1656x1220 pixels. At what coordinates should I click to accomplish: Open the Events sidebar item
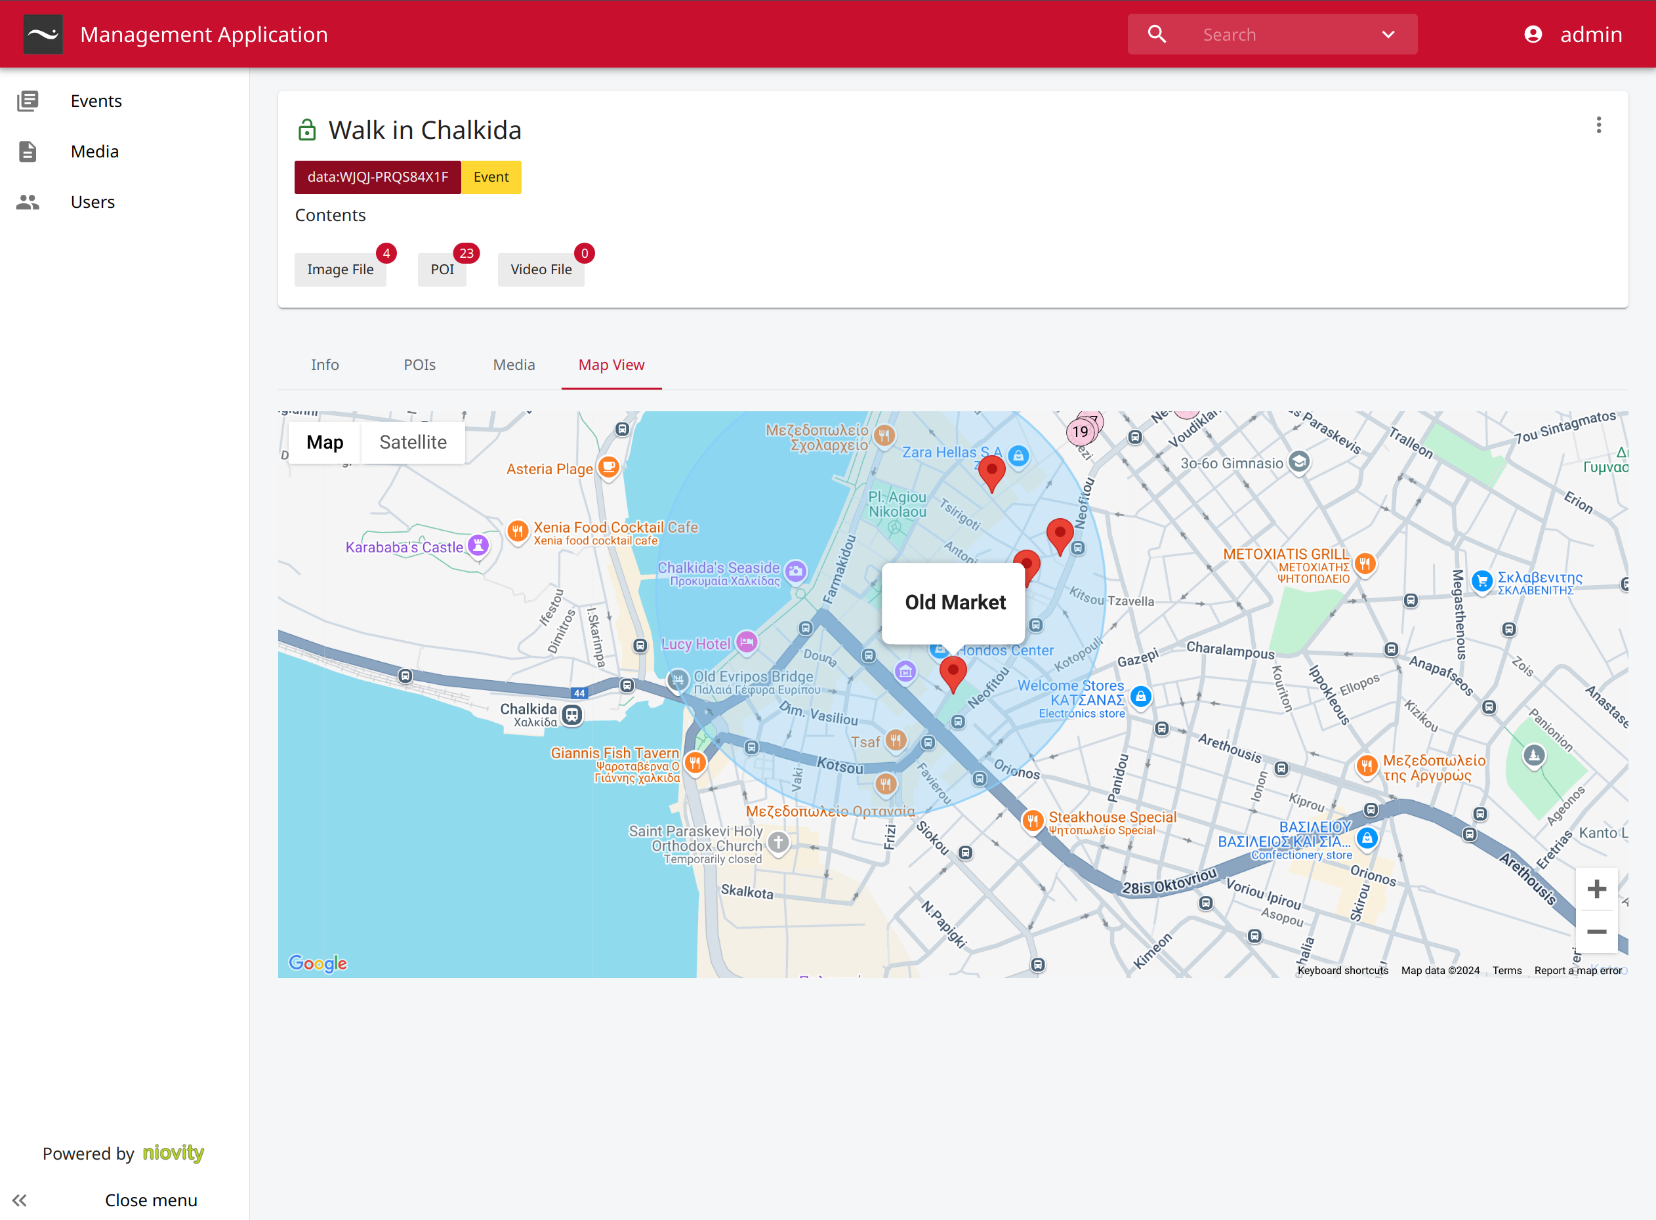pyautogui.click(x=124, y=100)
